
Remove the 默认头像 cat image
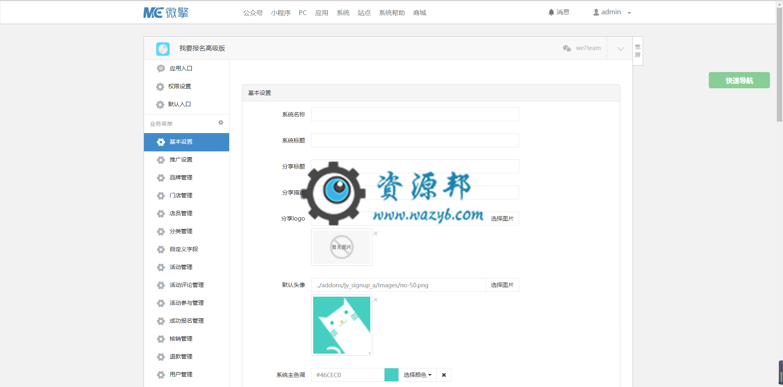click(x=376, y=300)
